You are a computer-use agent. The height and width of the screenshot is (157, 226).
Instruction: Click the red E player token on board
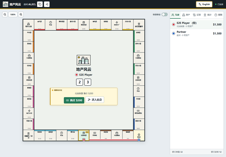[x=84, y=140]
